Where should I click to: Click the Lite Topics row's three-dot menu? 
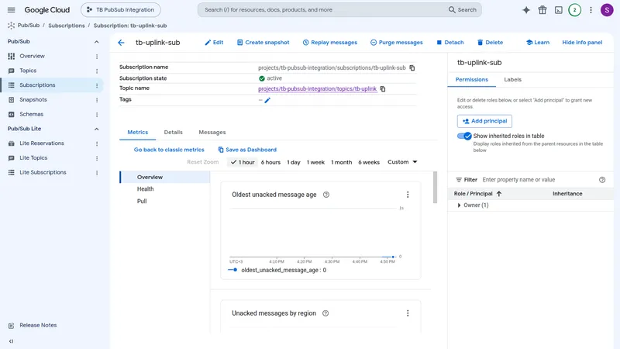(97, 158)
